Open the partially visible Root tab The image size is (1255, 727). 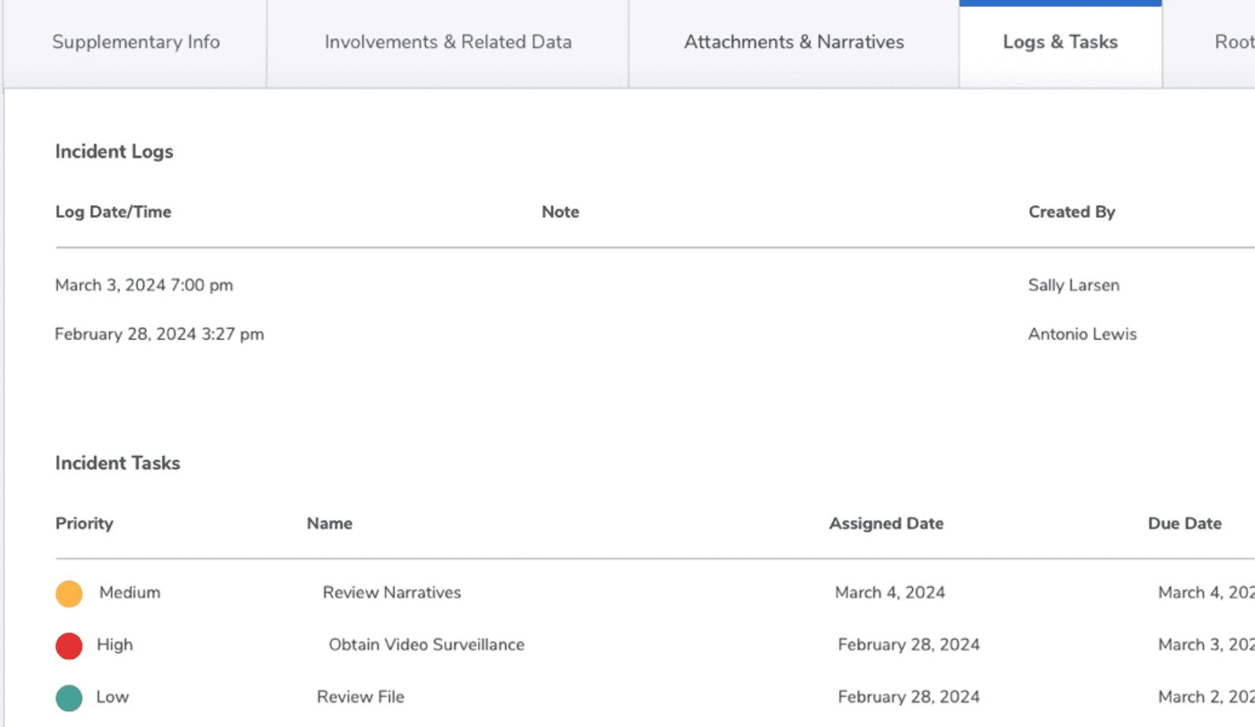click(x=1233, y=43)
